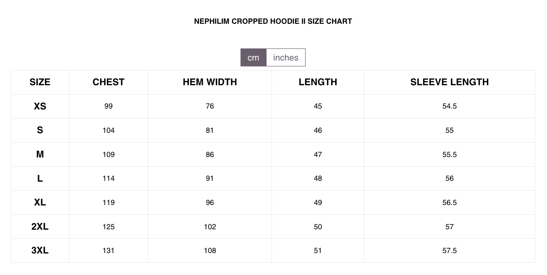The height and width of the screenshot is (275, 547).
Task: Click the XL sleeve length value 56.5
Action: point(449,202)
